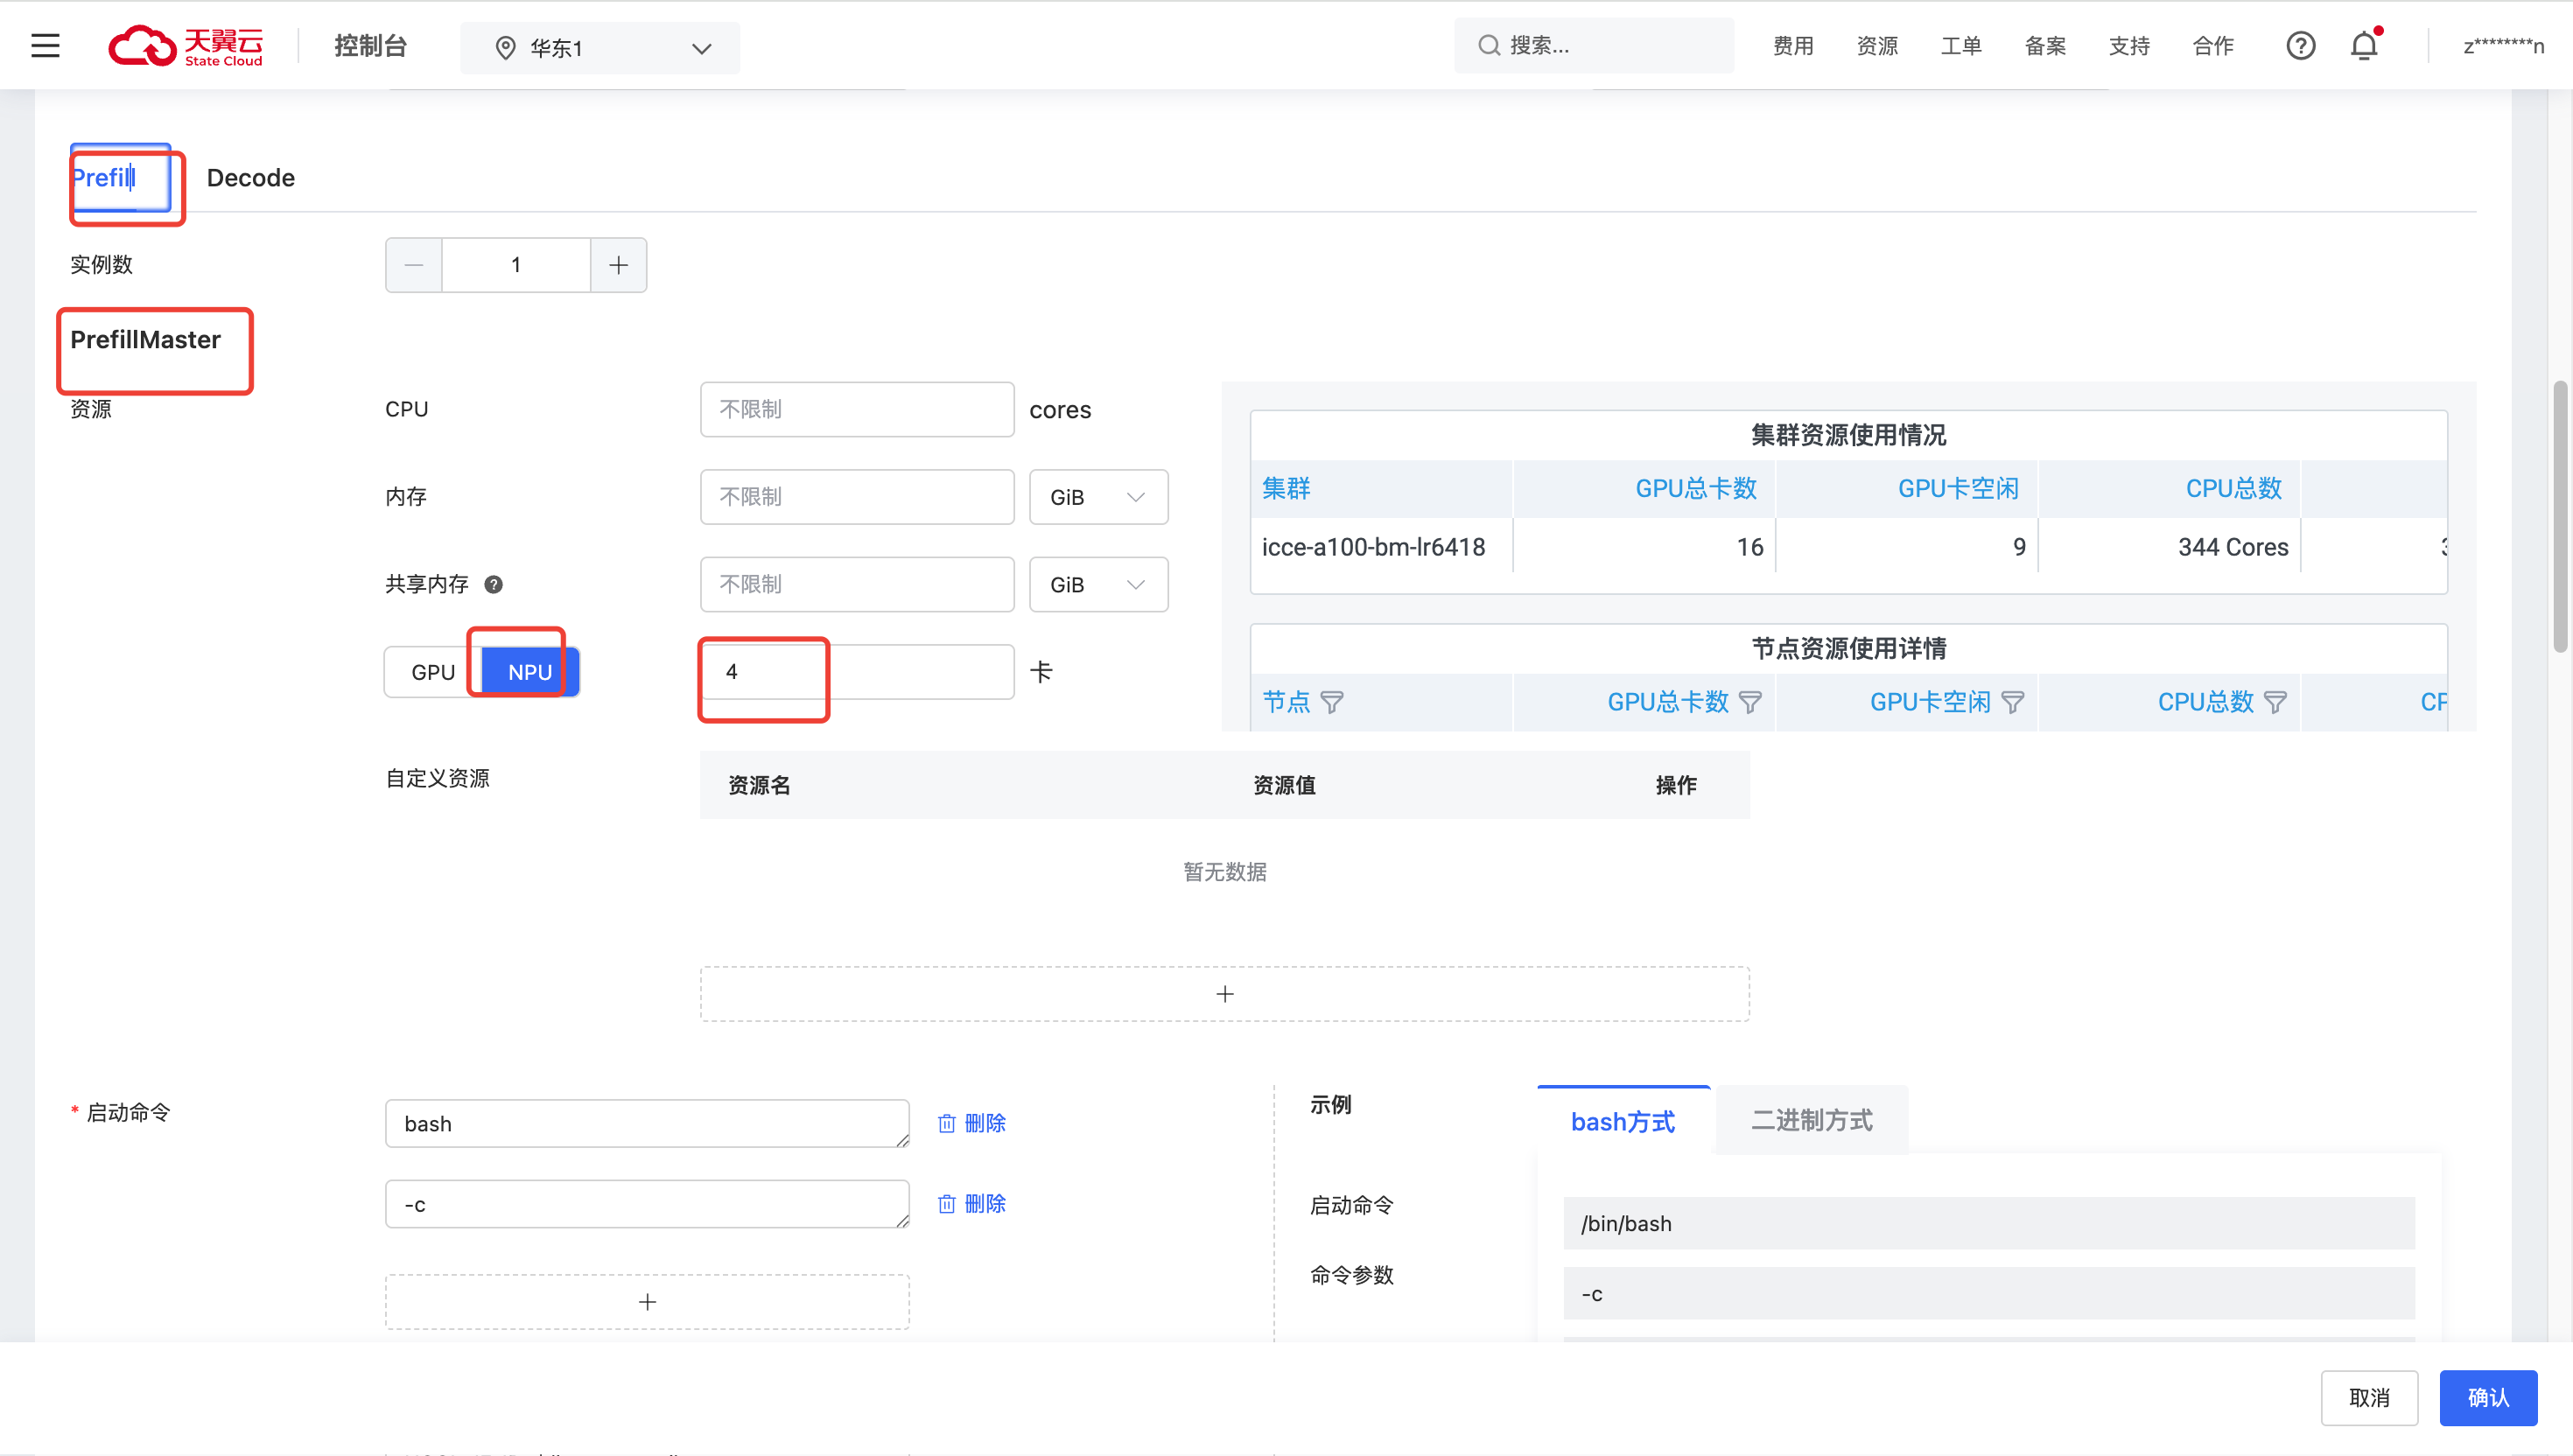Click the shared memory help tooltip icon
Image resolution: width=2573 pixels, height=1456 pixels.
coord(494,585)
